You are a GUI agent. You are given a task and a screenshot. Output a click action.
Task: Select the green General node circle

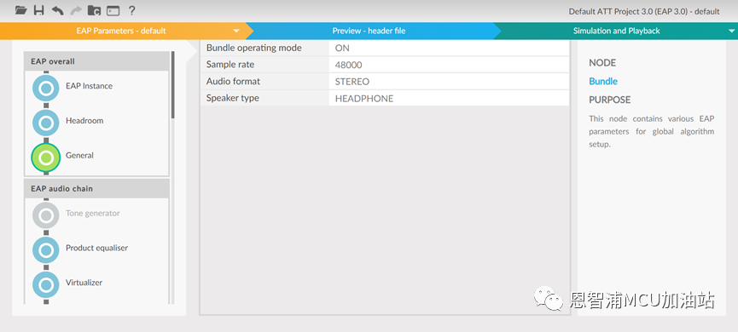[46, 157]
